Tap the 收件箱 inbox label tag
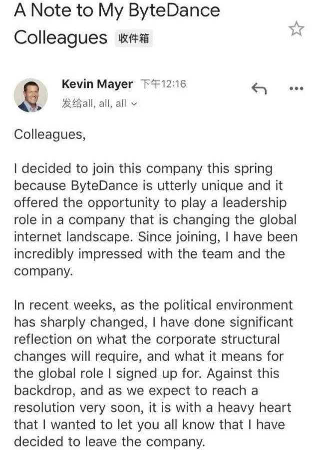Viewport: 320px width, 450px height. tap(134, 38)
